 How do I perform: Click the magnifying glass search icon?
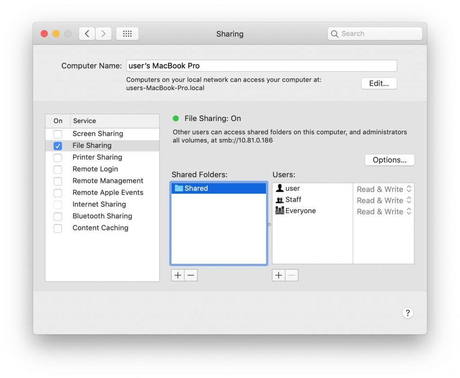tap(335, 34)
